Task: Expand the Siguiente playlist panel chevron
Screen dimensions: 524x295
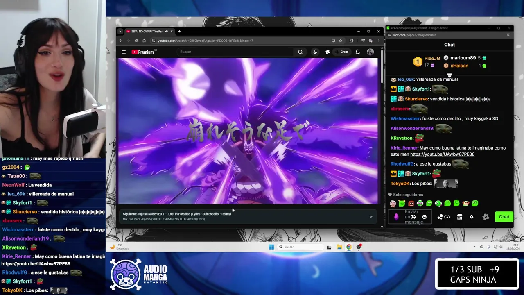Action: click(x=371, y=217)
